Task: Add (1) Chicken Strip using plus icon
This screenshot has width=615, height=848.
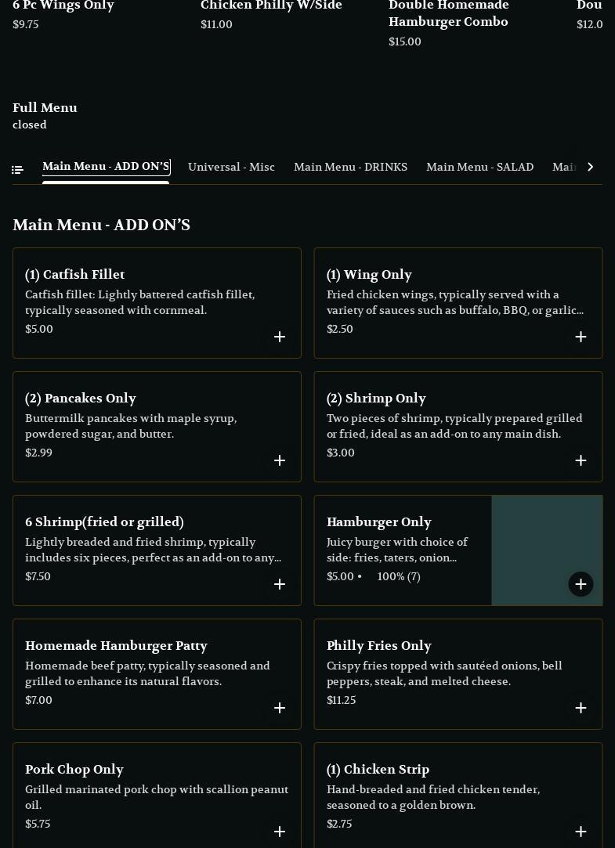Action: tap(581, 832)
